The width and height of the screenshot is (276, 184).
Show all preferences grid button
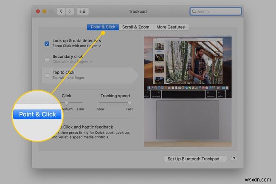click(x=82, y=11)
